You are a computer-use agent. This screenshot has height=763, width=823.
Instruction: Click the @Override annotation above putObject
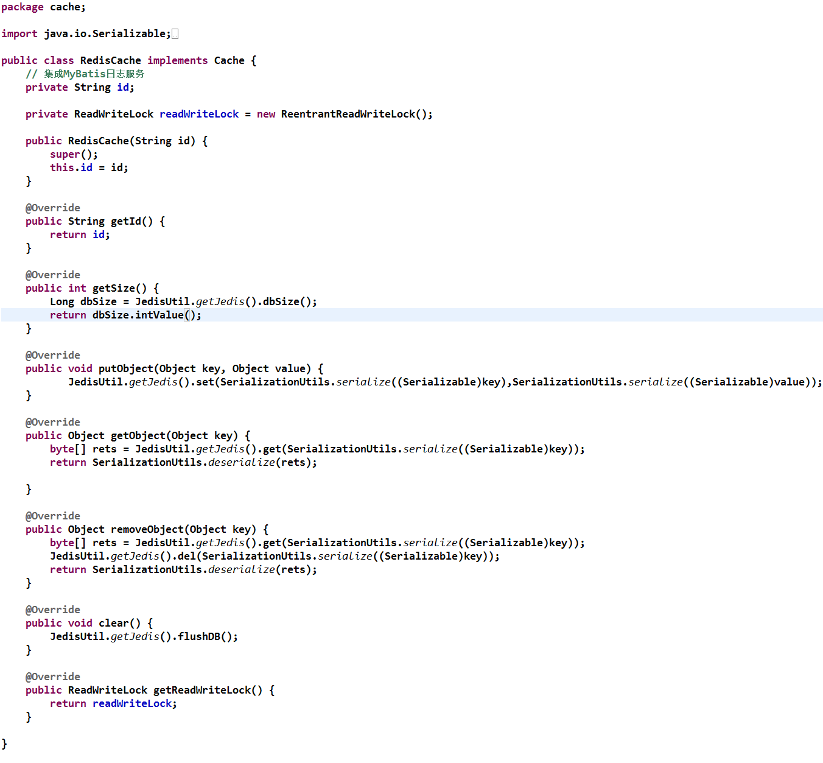pos(52,356)
